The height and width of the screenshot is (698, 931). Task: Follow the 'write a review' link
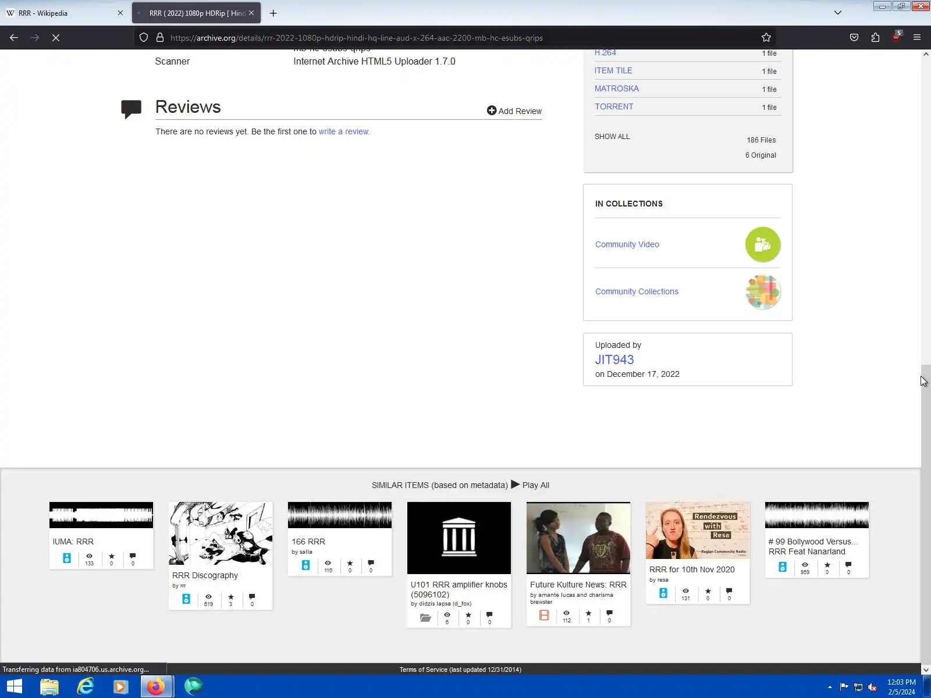344,131
